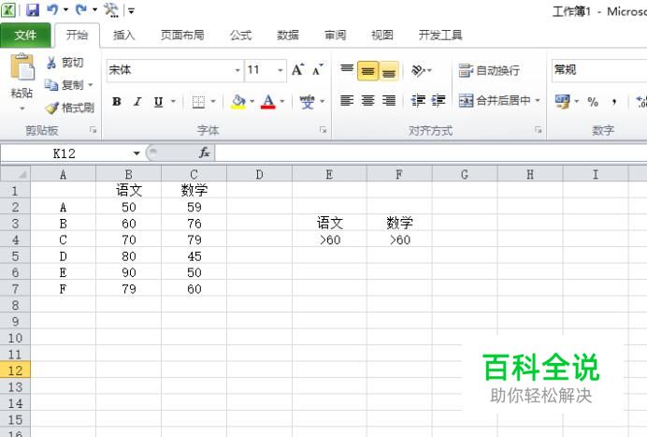Expand the fill color dropdown arrow
The width and height of the screenshot is (647, 437).
[x=252, y=102]
